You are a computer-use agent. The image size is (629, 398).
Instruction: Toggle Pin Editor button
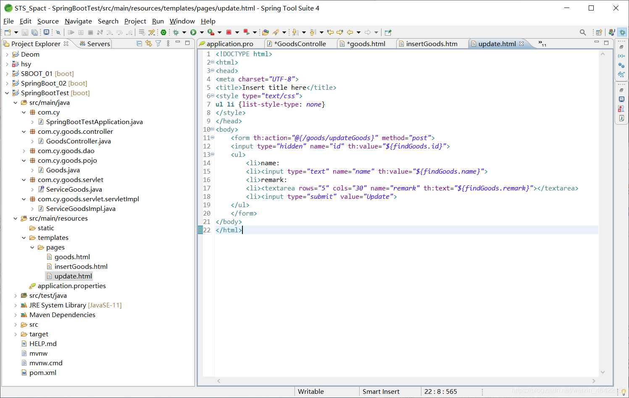[x=388, y=32]
